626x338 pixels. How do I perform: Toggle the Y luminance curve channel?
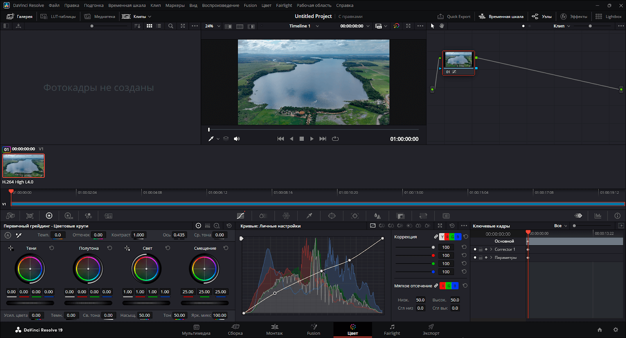click(442, 237)
